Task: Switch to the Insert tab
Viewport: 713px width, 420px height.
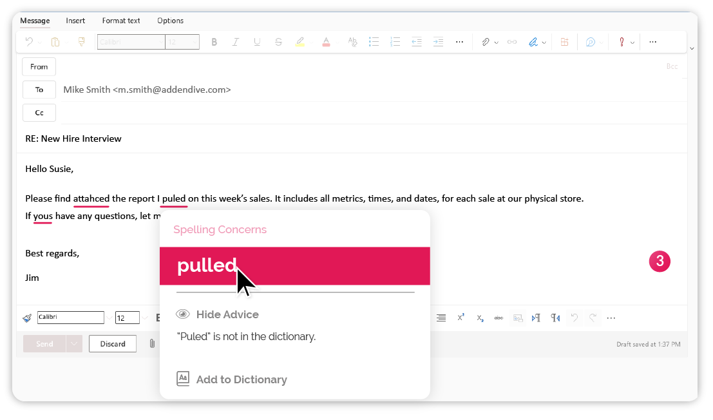Action: 75,21
